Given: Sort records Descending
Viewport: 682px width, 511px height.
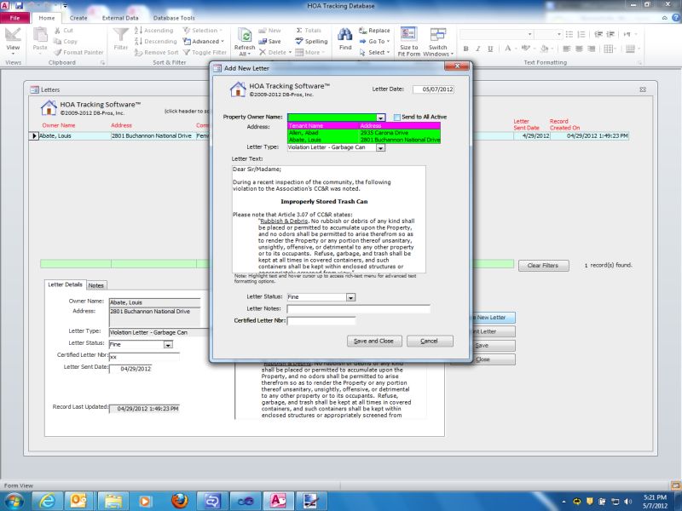Looking at the screenshot, I should coord(156,41).
